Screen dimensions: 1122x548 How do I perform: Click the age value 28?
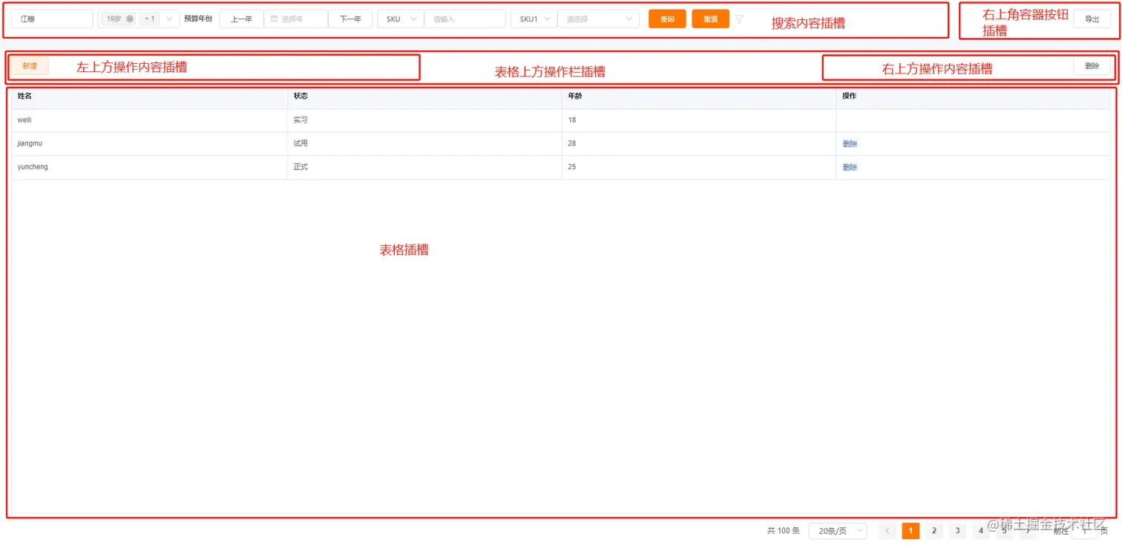click(572, 143)
